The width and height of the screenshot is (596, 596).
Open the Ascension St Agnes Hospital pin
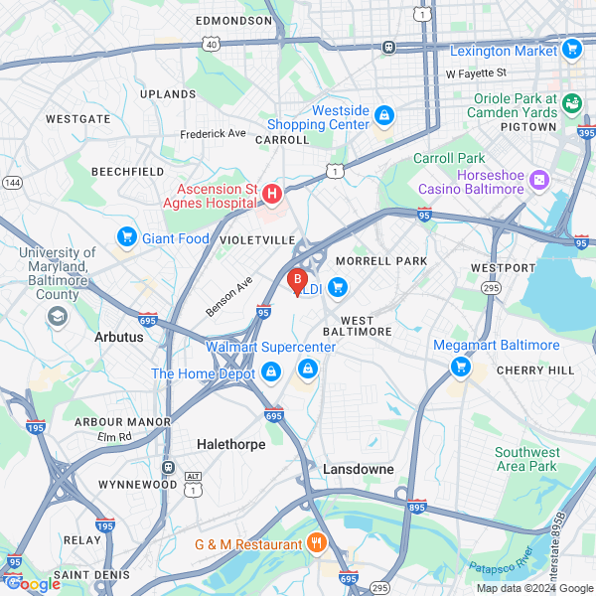(x=272, y=195)
